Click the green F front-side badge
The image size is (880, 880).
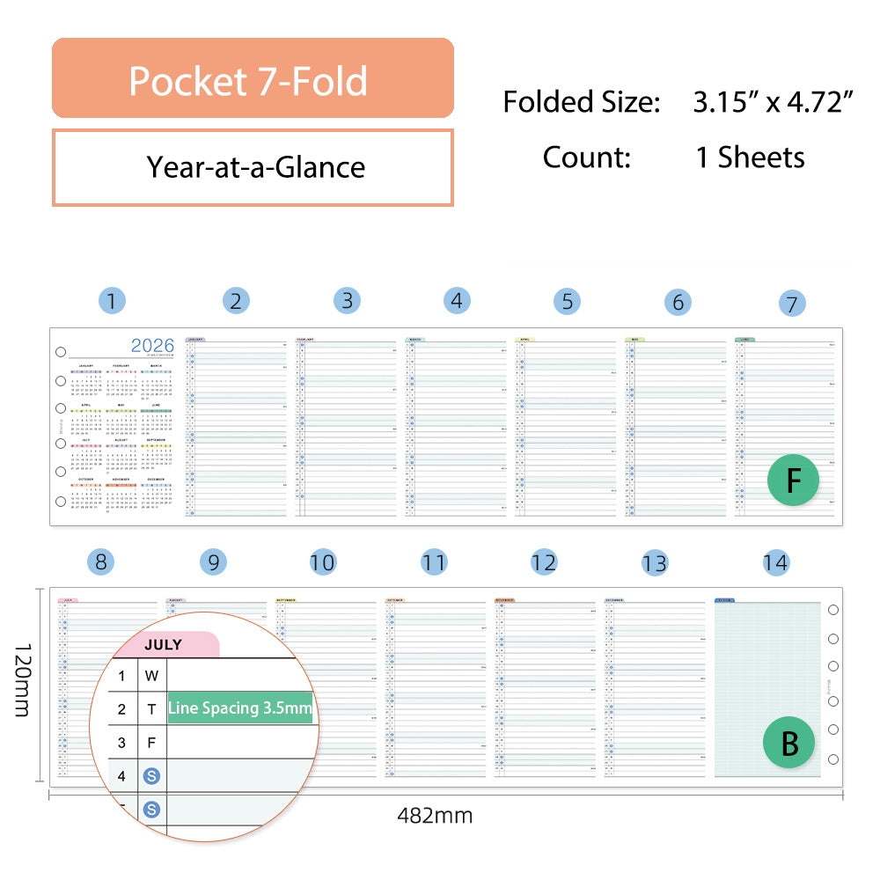point(793,480)
